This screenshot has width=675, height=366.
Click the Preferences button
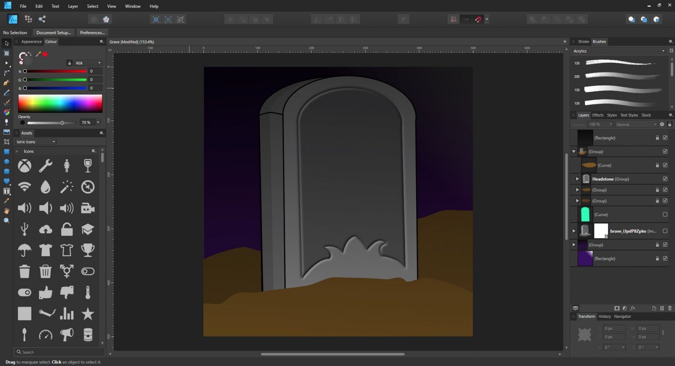coord(92,32)
